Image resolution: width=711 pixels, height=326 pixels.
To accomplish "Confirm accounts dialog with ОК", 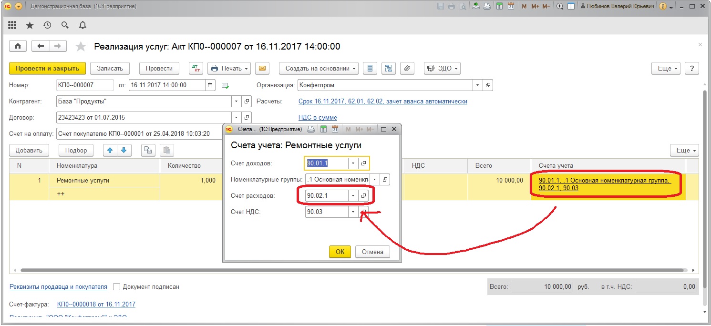I will (x=340, y=252).
